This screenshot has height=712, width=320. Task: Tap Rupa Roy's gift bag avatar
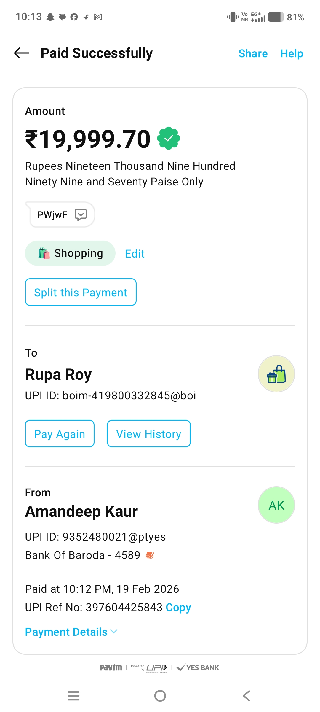point(276,374)
